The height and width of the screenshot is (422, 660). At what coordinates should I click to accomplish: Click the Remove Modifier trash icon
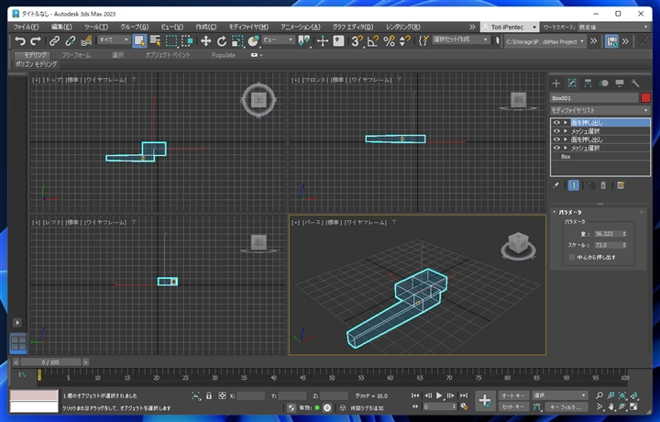603,185
